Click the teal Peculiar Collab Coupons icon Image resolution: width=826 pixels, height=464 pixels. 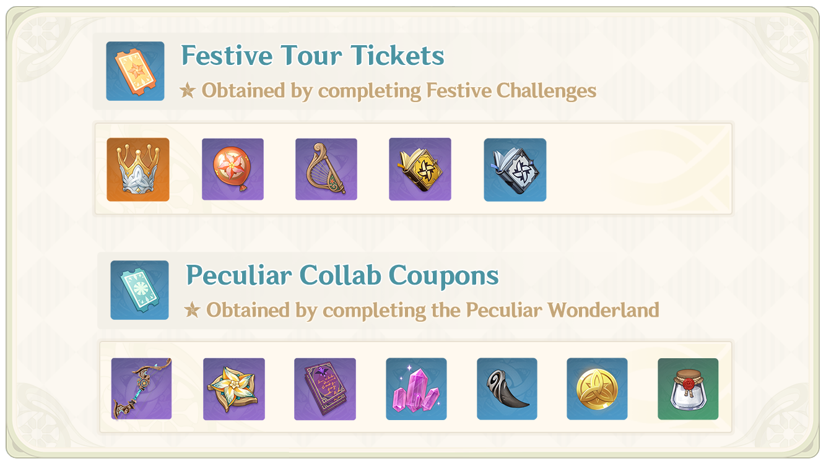[x=139, y=290]
